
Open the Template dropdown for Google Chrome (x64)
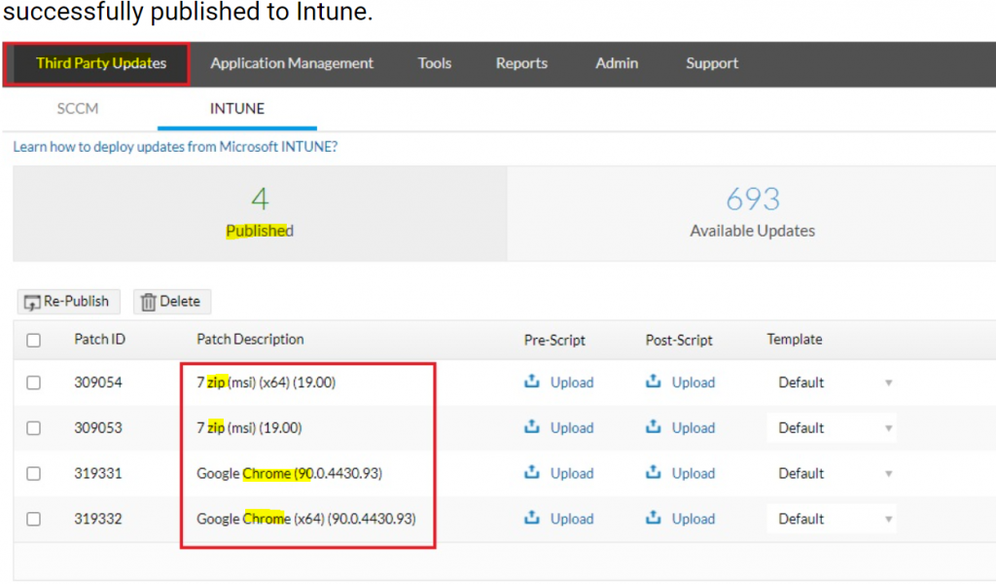click(833, 519)
